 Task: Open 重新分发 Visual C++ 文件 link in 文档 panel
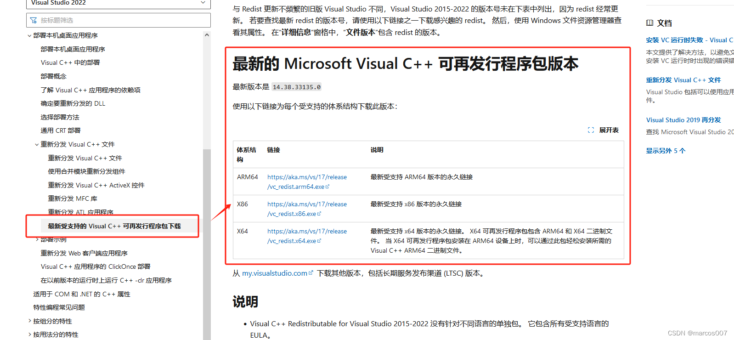pos(683,80)
